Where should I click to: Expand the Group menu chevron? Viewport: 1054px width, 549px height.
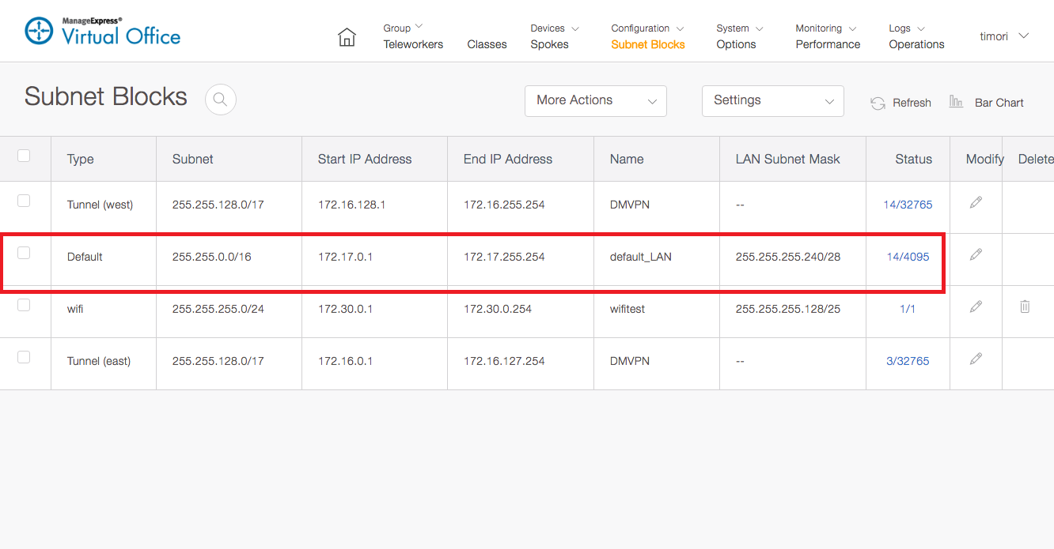(x=419, y=27)
